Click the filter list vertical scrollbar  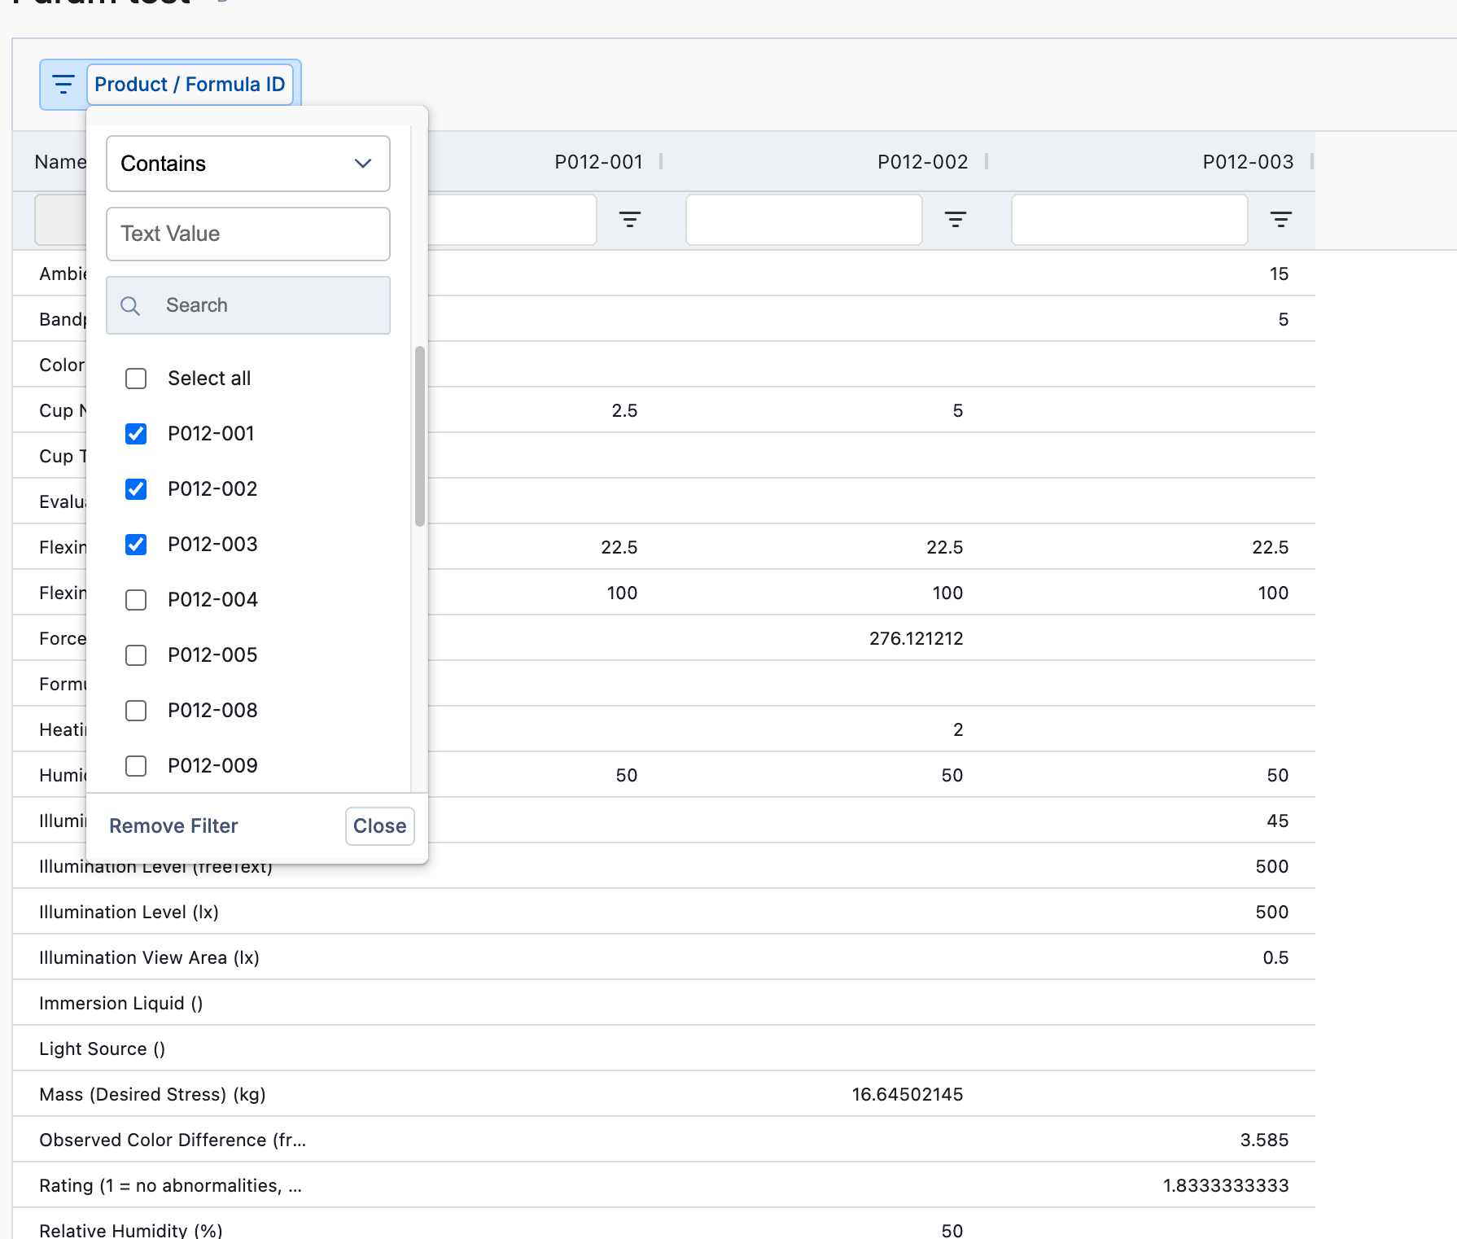pos(420,436)
